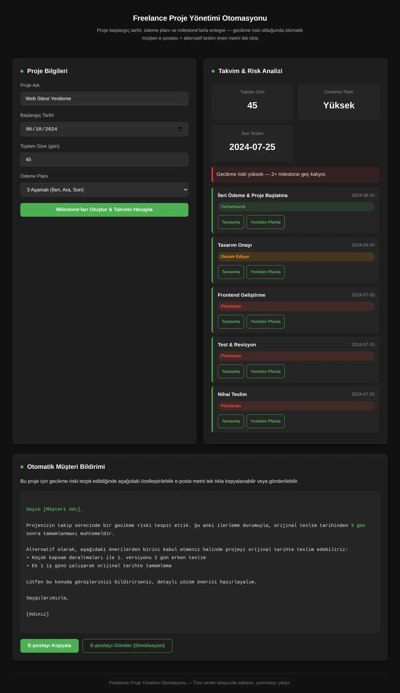Click Planlanan badge of Nihai Teslim
This screenshot has height=693, width=400.
[x=296, y=406]
